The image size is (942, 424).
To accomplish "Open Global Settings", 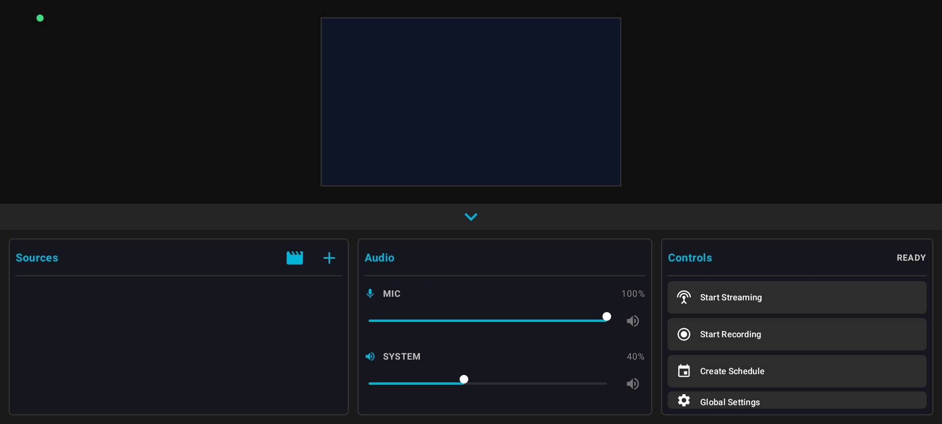I will (x=797, y=400).
